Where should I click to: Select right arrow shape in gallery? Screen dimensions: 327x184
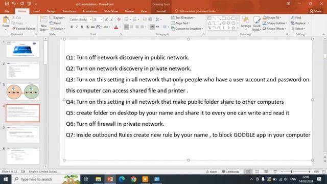(224, 23)
